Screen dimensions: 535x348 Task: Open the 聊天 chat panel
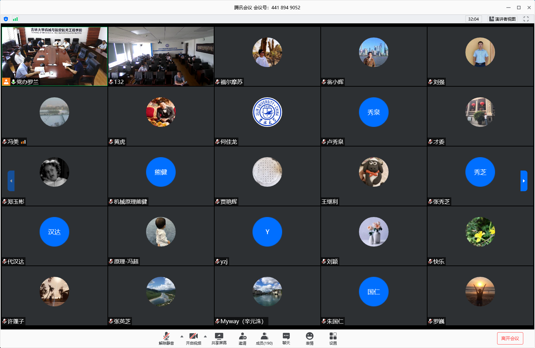point(286,338)
